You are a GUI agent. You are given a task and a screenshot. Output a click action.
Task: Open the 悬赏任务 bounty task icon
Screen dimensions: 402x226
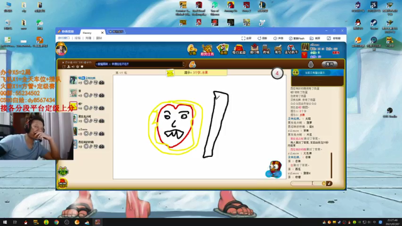[x=207, y=50]
